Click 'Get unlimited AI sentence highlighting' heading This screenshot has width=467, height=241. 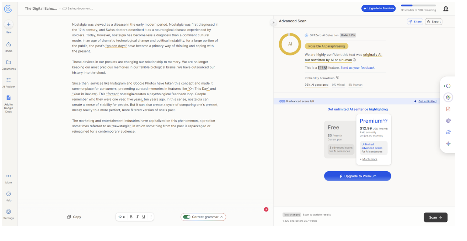[358, 109]
